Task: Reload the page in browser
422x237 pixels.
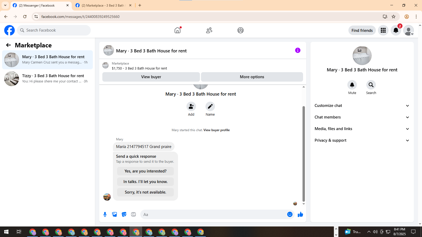Action: (x=25, y=17)
